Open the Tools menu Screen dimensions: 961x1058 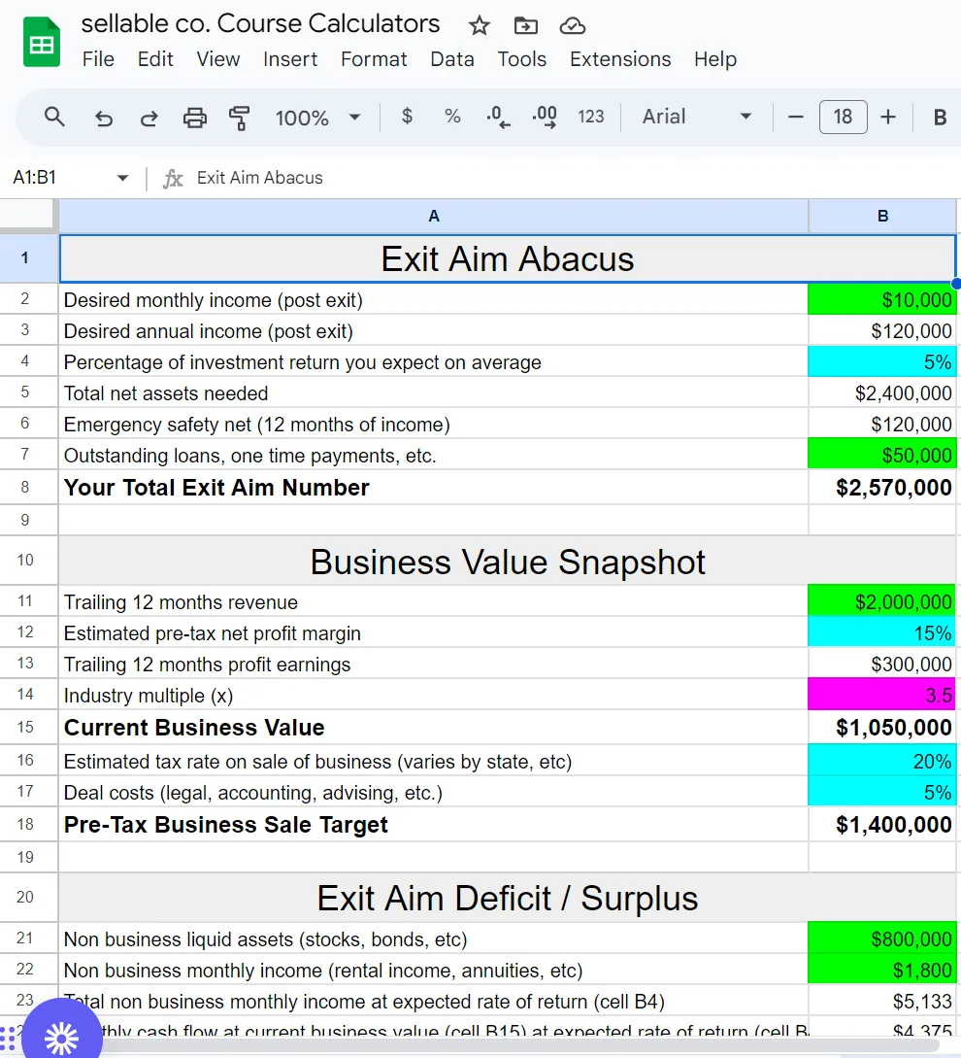point(521,59)
